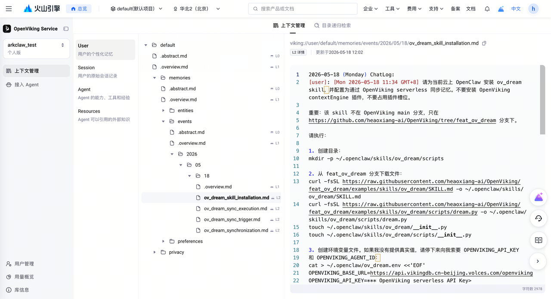Open the 华北2(北京) region dropdown
Viewport: 551px width, 299px height.
[x=197, y=9]
